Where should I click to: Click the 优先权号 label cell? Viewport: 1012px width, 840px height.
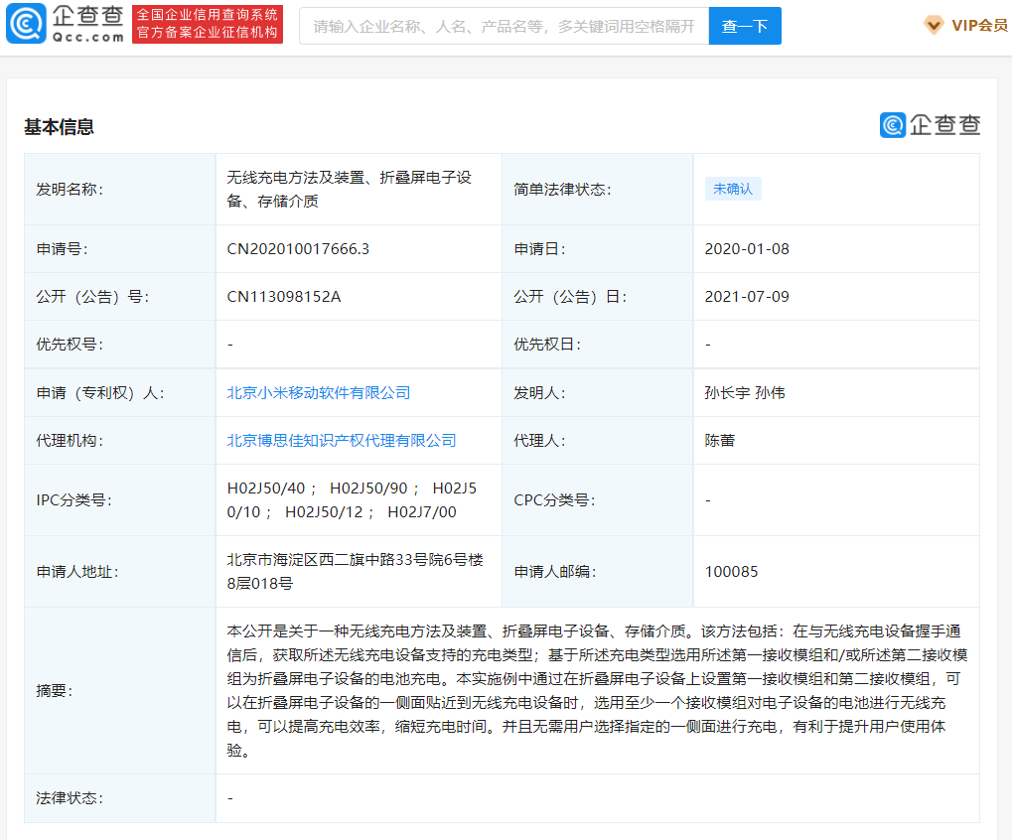click(x=120, y=345)
